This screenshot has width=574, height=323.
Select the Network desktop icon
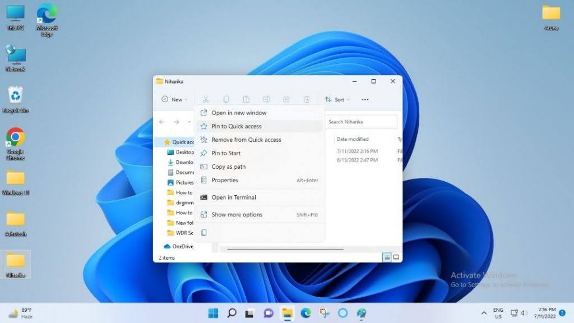pyautogui.click(x=15, y=58)
